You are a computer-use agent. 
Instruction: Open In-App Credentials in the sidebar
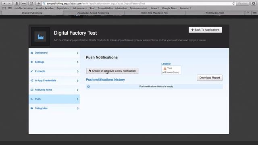click(x=54, y=81)
